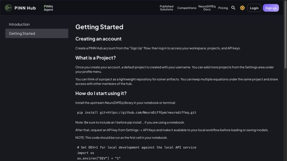Click the 'Once you create your account' paragraph
287x161 pixels.
click(x=174, y=69)
